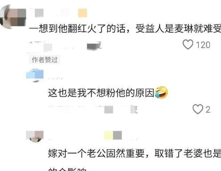The height and width of the screenshot is (171, 221).
Task: Select the comment starting 嫁对一个老公固然重要
Action: click(134, 159)
